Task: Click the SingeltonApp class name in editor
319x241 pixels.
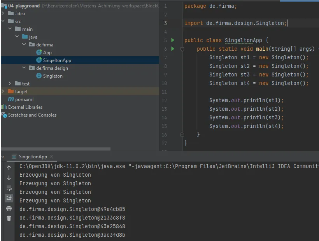Action: click(243, 41)
